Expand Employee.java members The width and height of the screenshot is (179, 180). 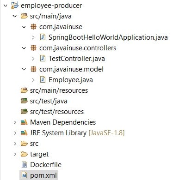(33, 80)
